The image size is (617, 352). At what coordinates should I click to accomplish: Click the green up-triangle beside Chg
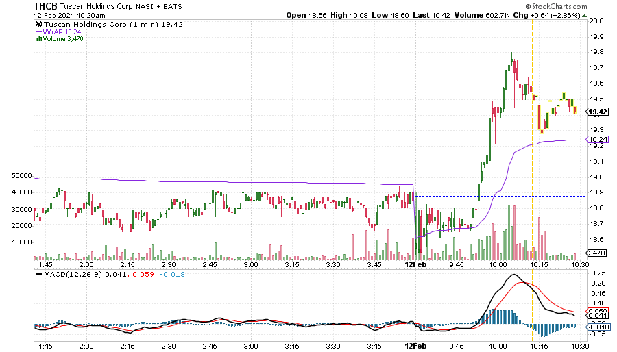pyautogui.click(x=584, y=16)
